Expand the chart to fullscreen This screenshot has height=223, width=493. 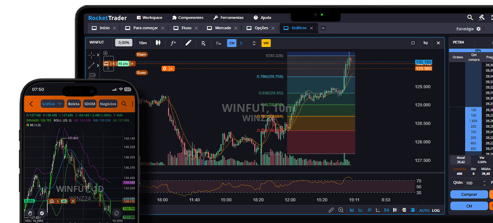point(413,43)
